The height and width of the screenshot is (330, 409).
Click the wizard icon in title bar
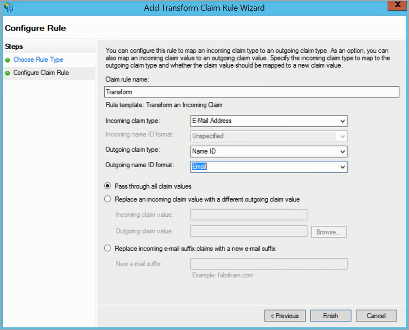pos(8,7)
